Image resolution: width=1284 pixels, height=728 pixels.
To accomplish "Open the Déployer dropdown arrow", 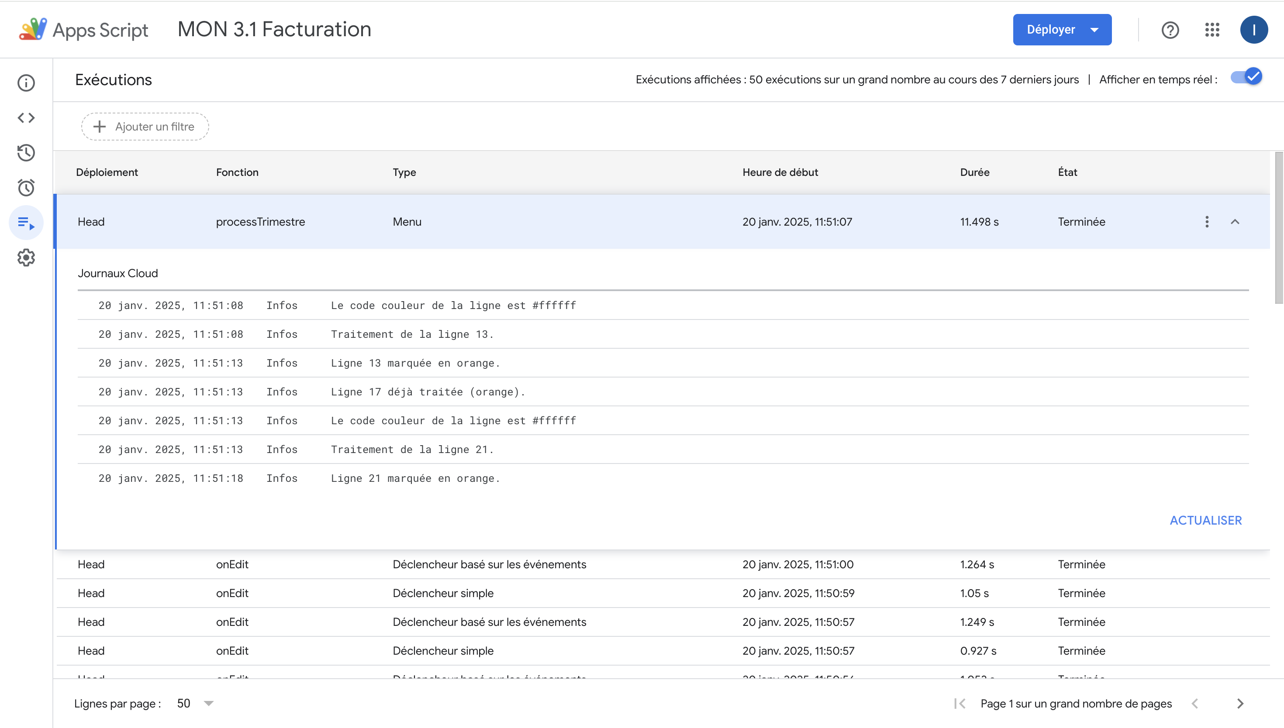I will (1094, 30).
